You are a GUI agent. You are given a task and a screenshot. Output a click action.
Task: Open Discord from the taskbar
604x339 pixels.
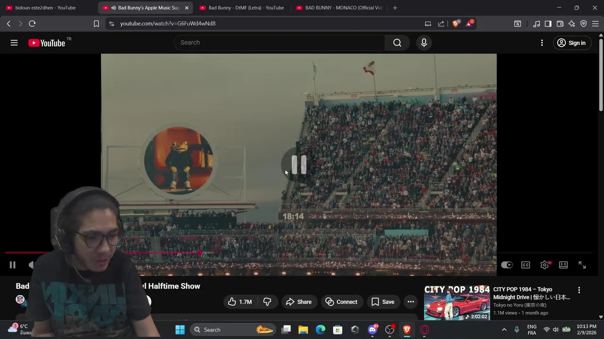(372, 330)
